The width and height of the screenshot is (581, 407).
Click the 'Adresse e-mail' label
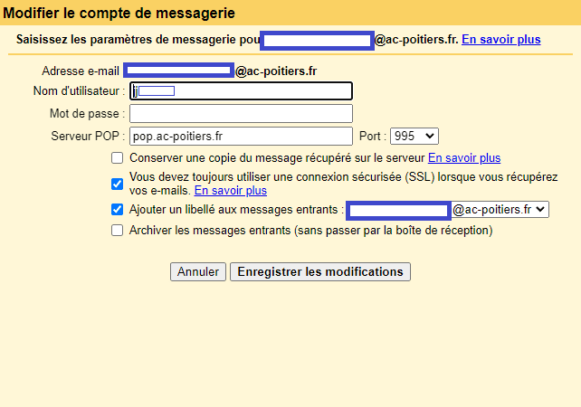pyautogui.click(x=81, y=71)
